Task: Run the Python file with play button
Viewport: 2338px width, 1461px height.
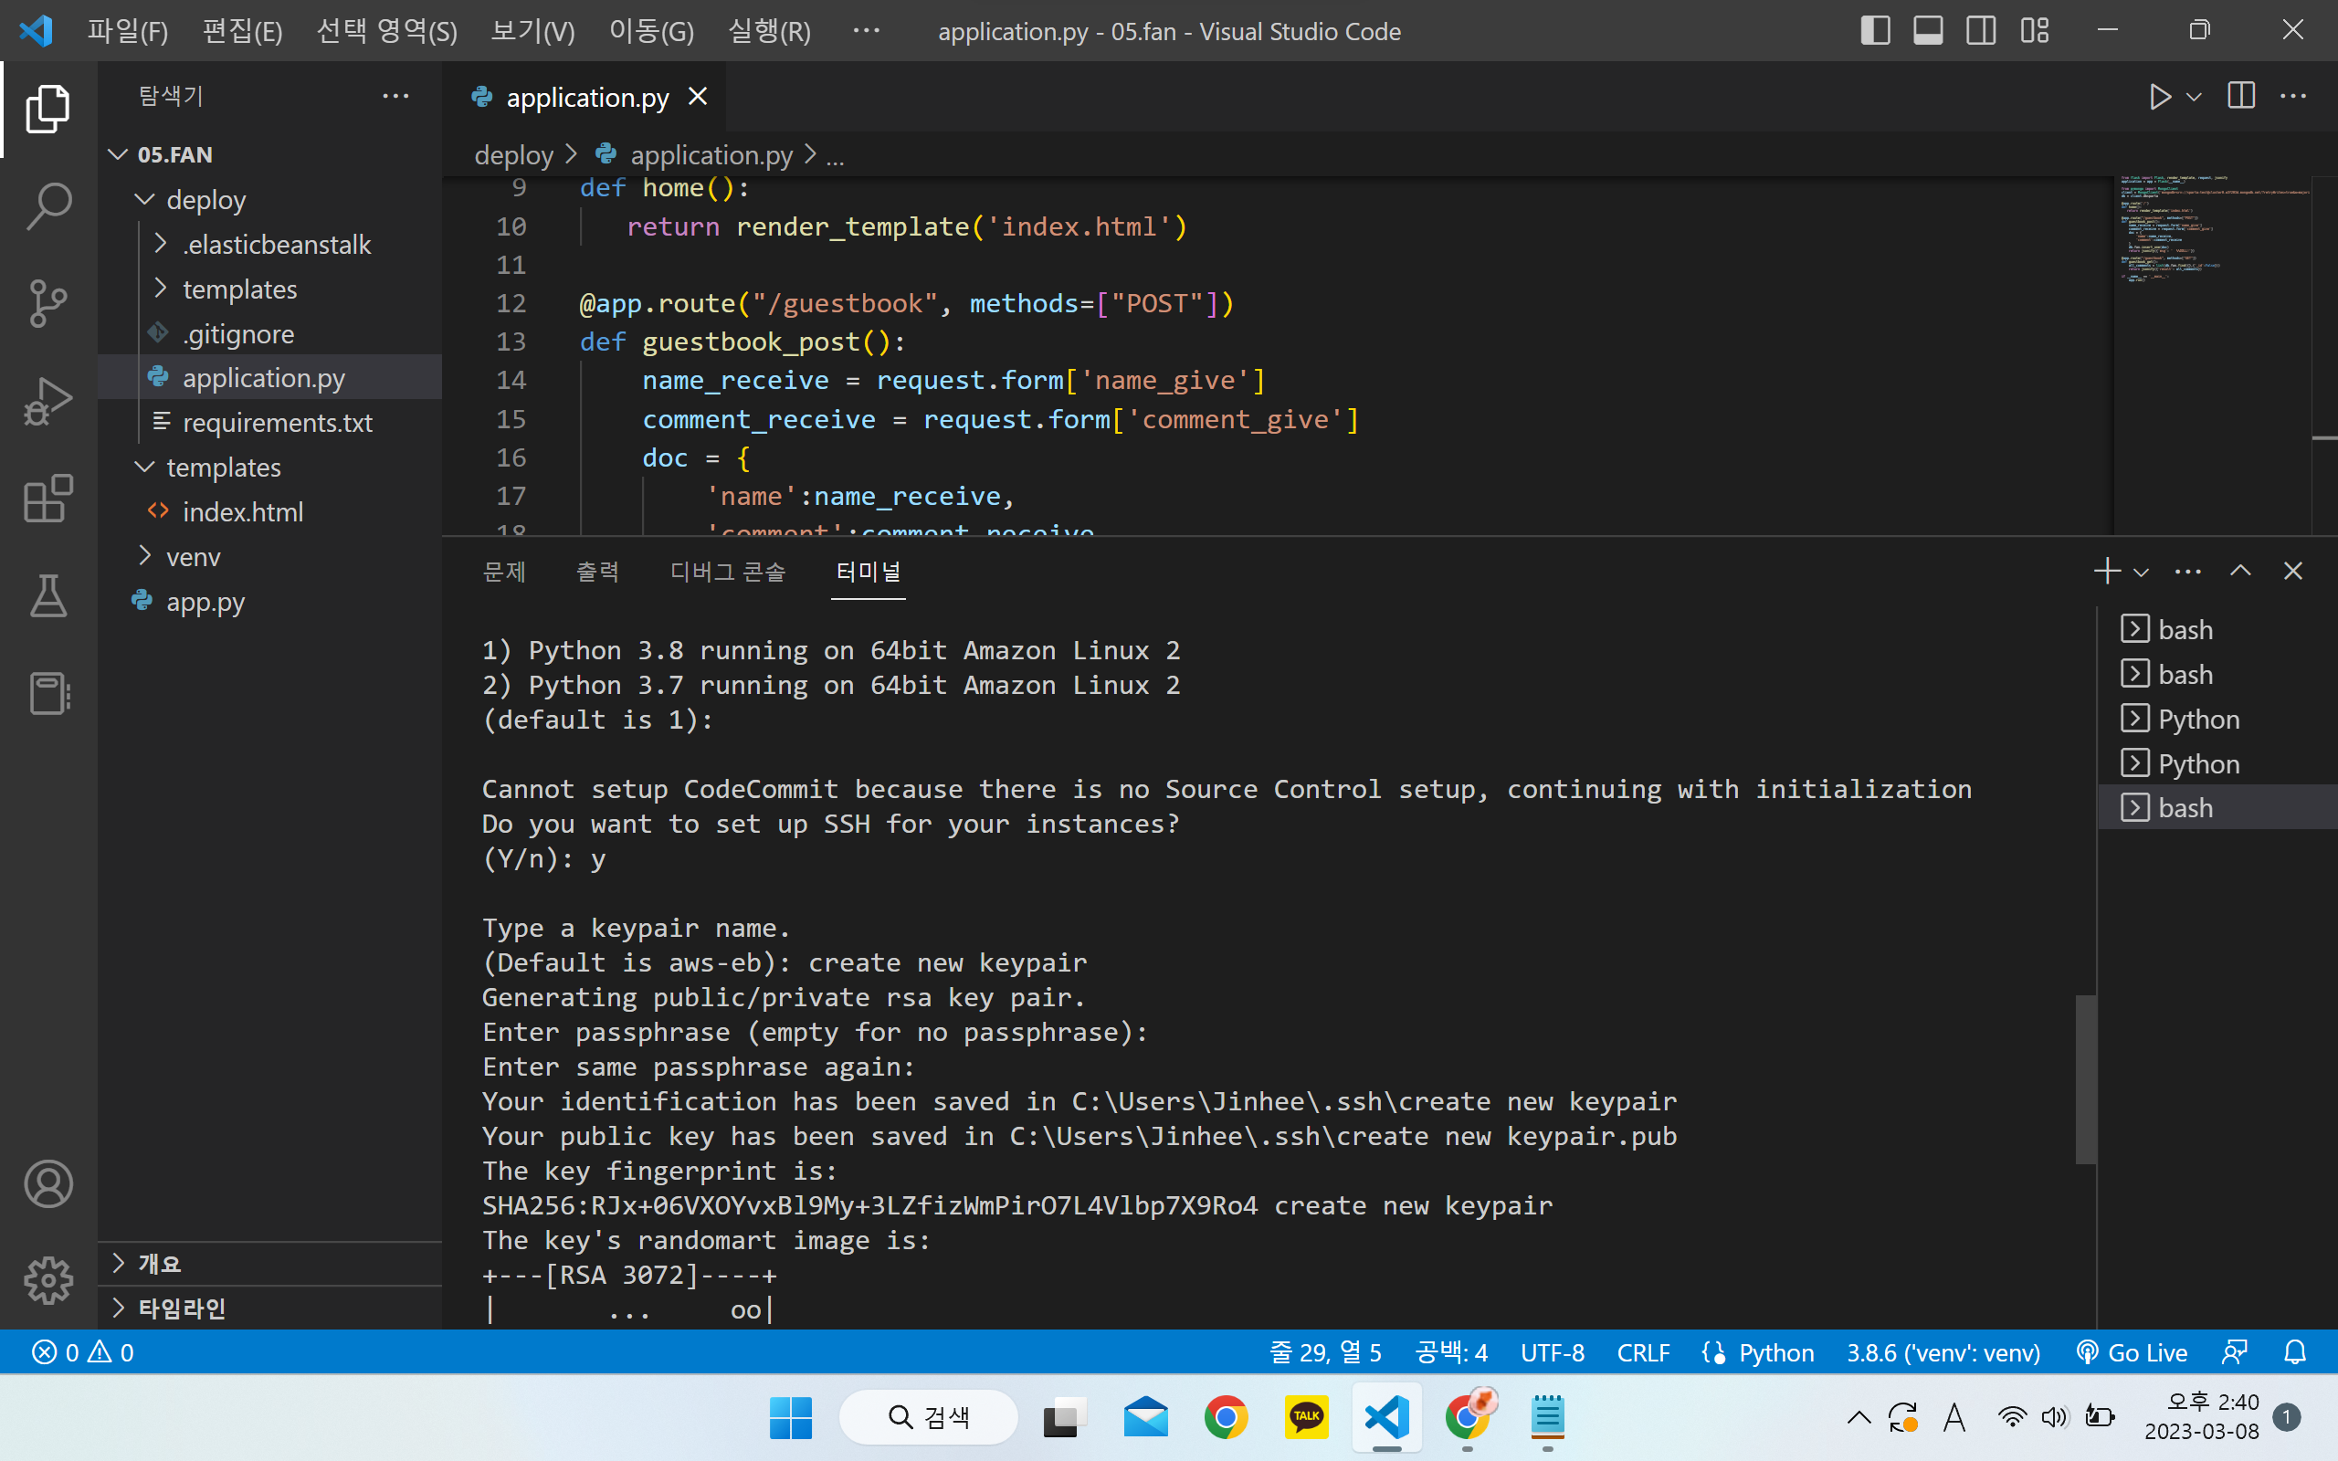Action: point(2159,97)
